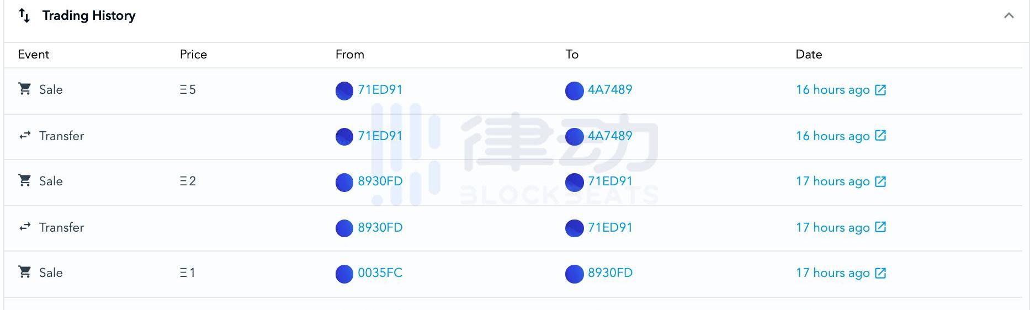Click the shopping cart icon on Ξ5 sale
Screen dimensions: 1030x310
tap(25, 89)
